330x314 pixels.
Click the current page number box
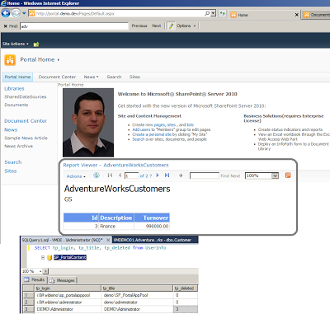pos(131,176)
